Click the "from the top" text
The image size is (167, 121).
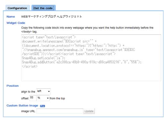click(x=57, y=98)
